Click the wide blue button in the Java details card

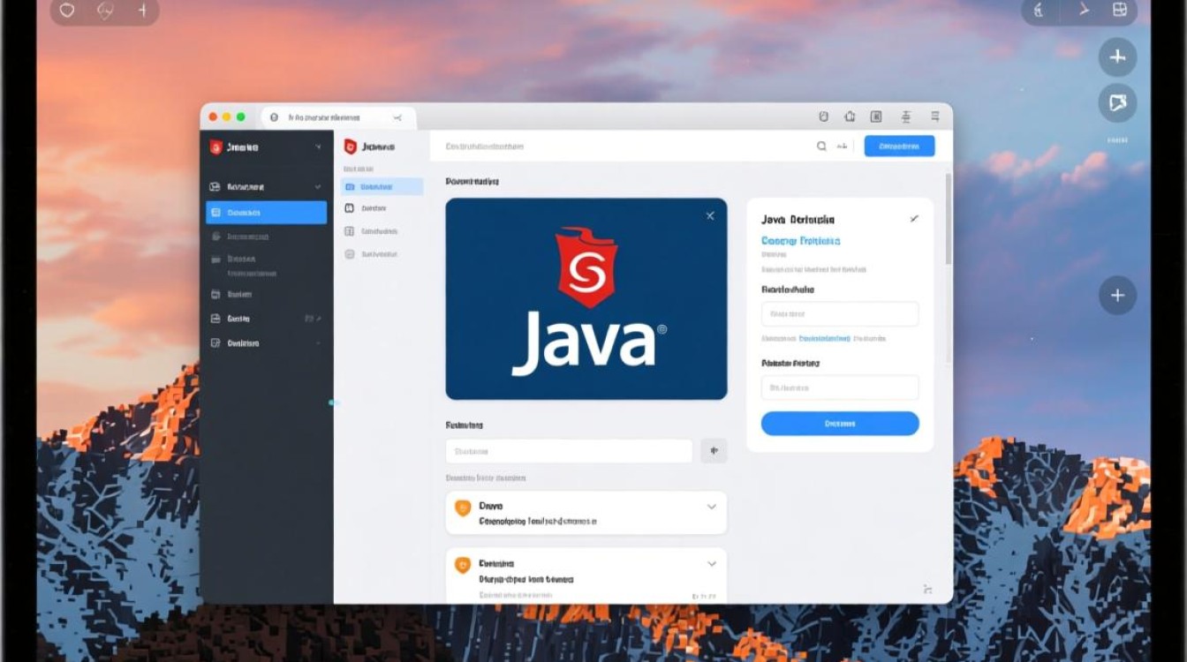point(840,424)
